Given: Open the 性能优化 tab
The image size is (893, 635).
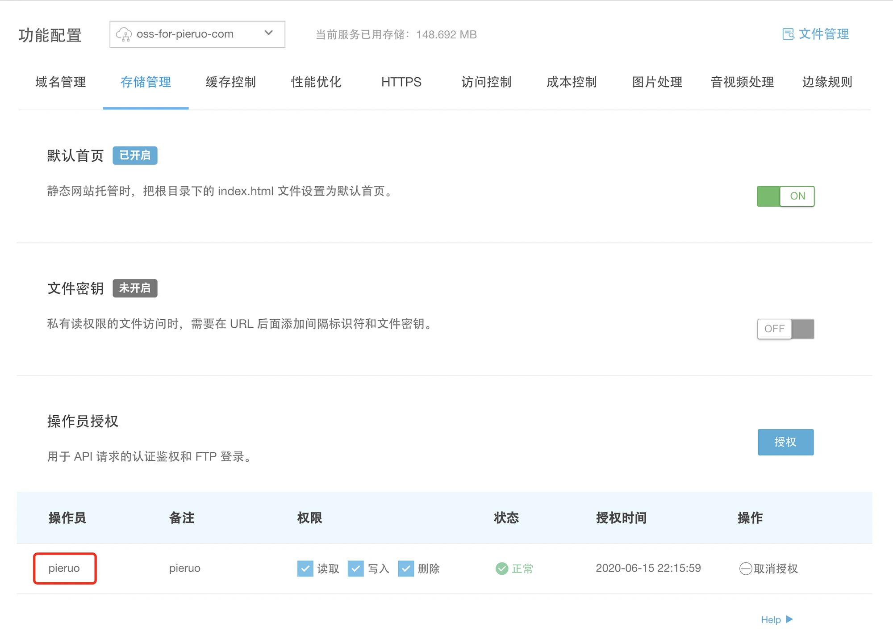Looking at the screenshot, I should 316,82.
